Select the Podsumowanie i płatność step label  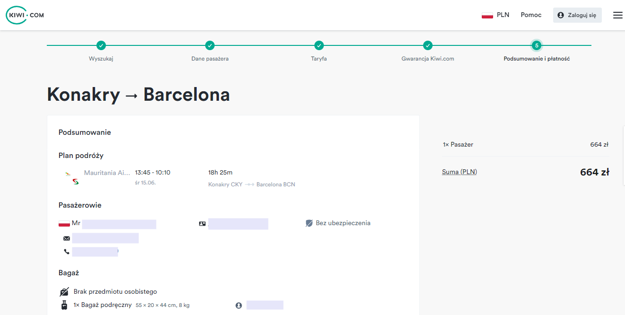click(x=537, y=59)
